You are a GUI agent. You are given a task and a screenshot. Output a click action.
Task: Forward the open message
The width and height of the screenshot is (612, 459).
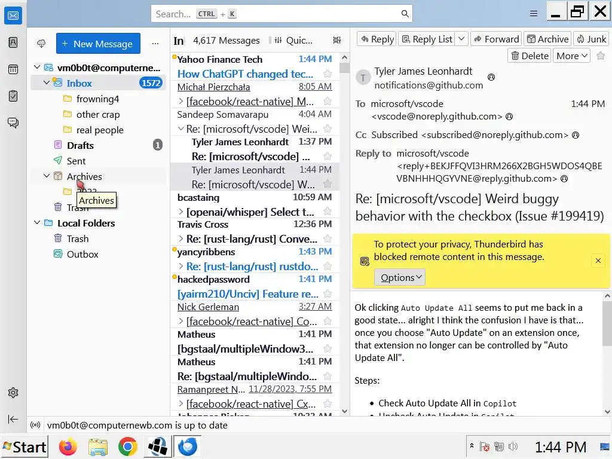coord(497,39)
